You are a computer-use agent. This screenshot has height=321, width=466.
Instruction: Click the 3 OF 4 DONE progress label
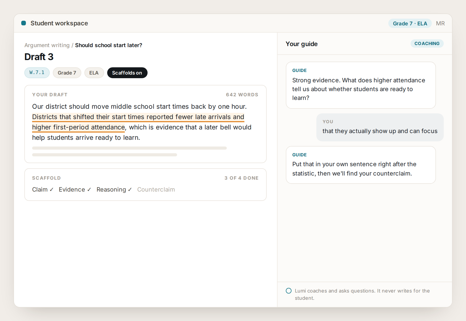(241, 178)
